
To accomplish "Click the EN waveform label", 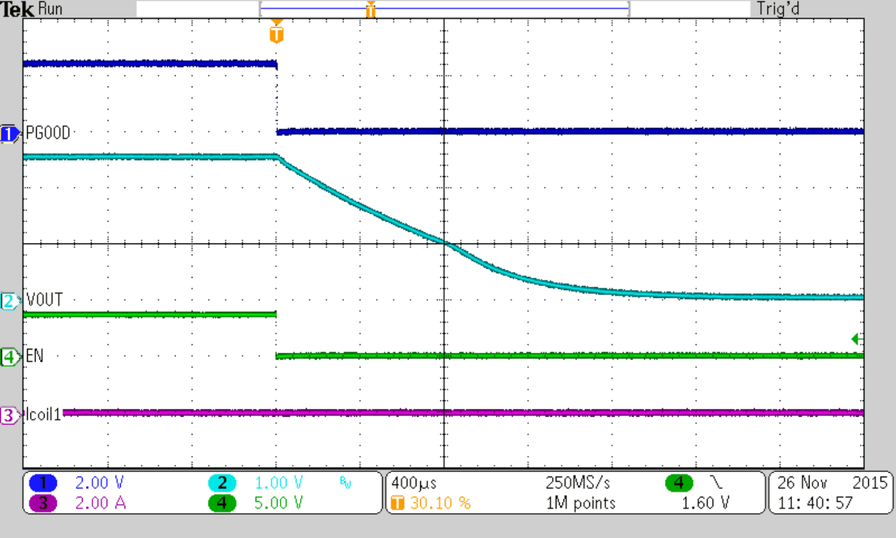I will point(35,356).
